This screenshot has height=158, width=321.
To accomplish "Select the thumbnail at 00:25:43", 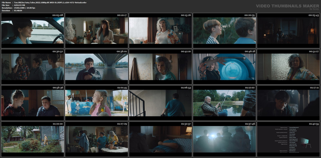I will pos(288,30).
